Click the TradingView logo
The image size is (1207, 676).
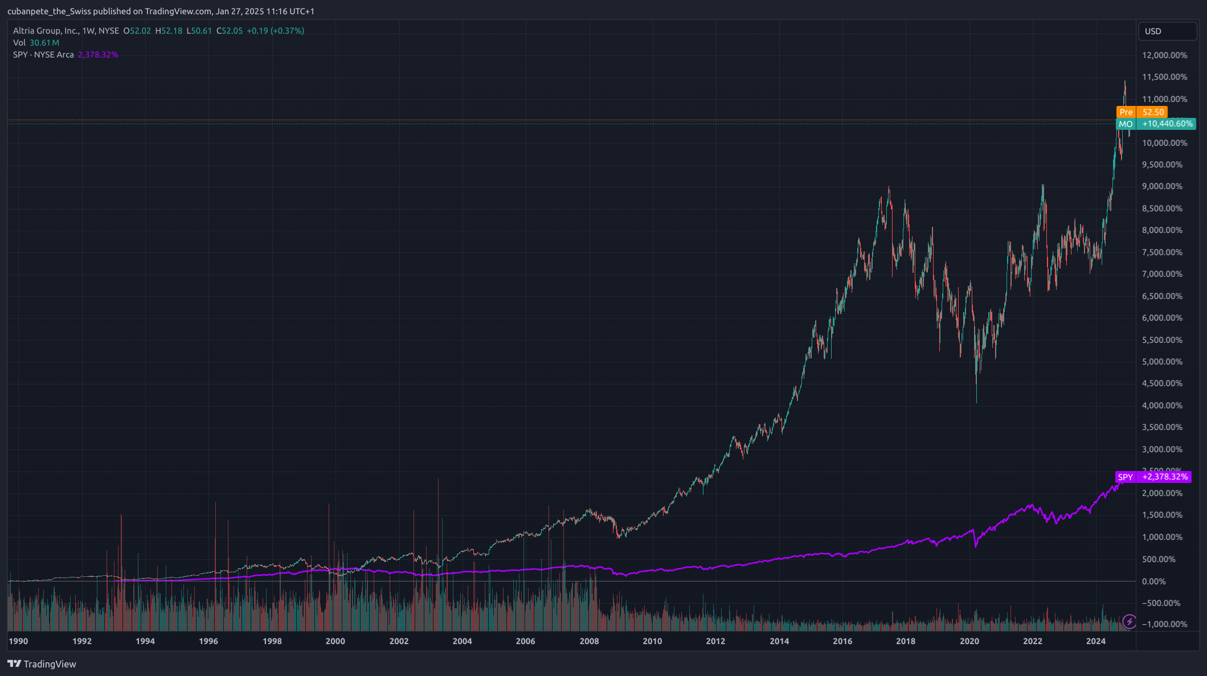[x=42, y=664]
